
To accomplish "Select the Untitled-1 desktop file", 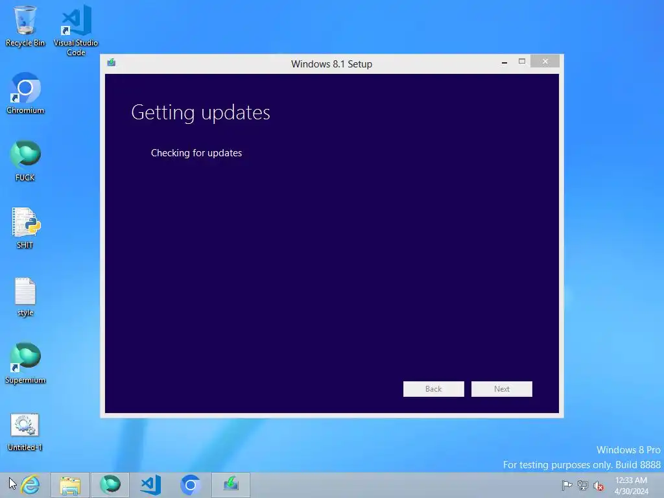I will 25,432.
